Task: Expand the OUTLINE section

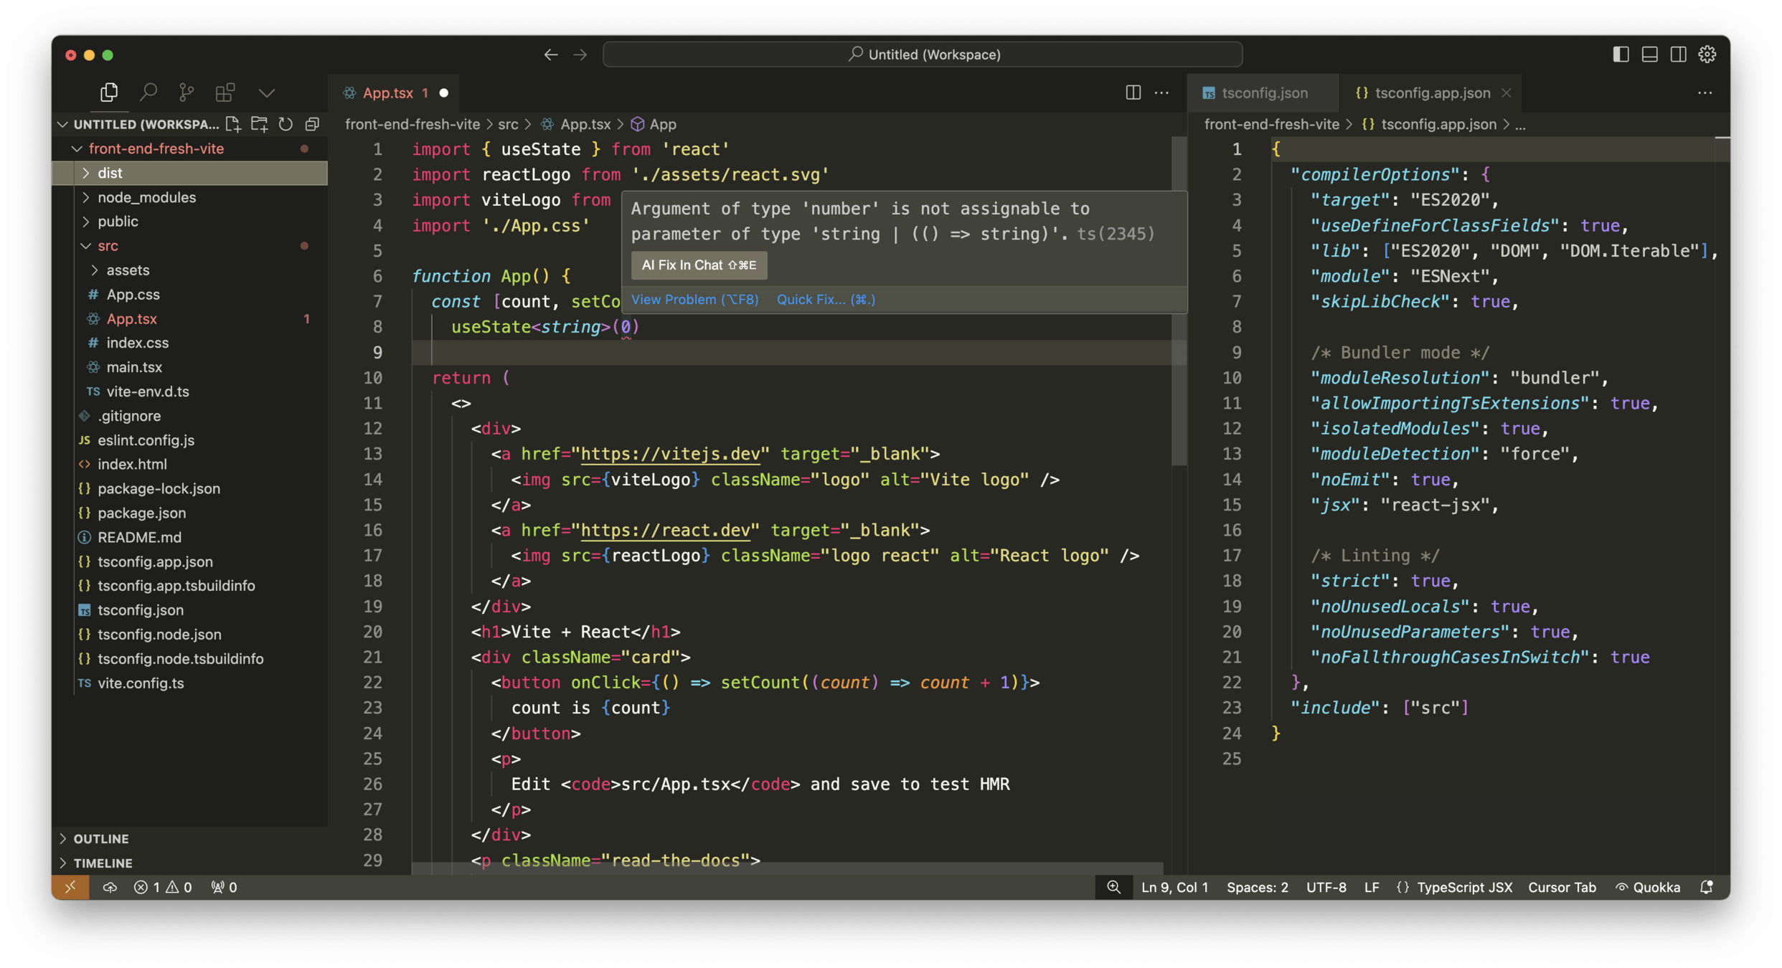Action: point(100,838)
